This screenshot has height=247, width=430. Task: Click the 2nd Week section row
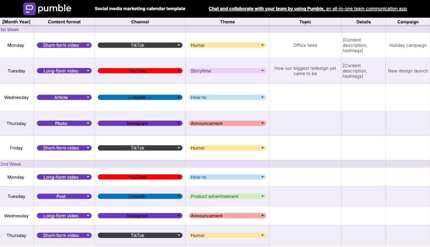pos(215,164)
